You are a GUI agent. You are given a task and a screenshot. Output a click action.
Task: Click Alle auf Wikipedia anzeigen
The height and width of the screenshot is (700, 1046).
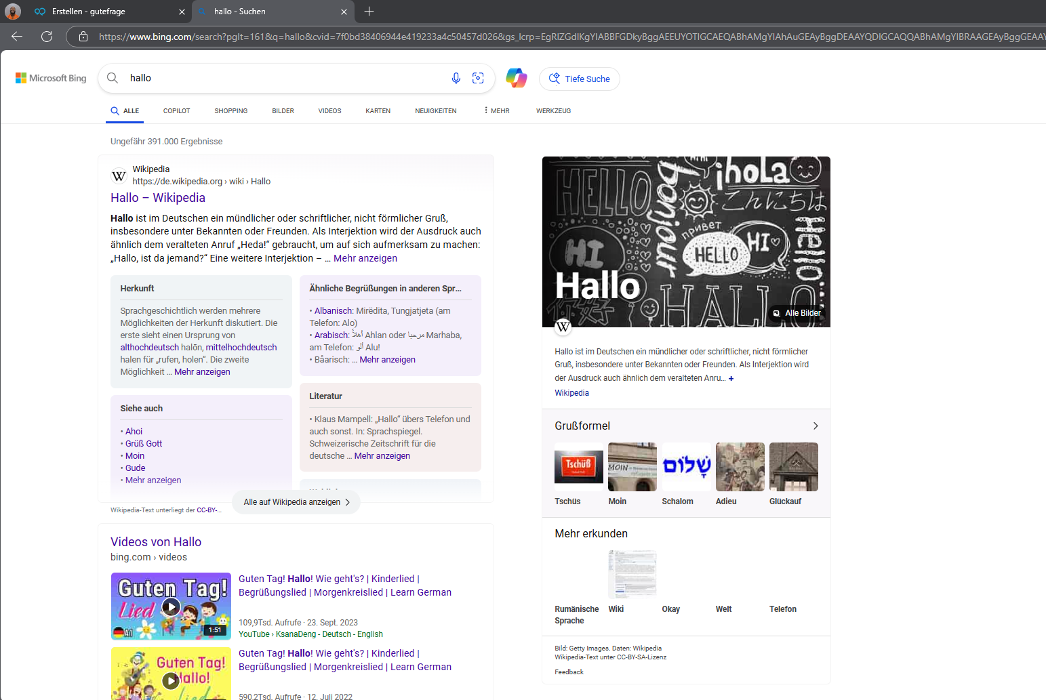coord(296,501)
